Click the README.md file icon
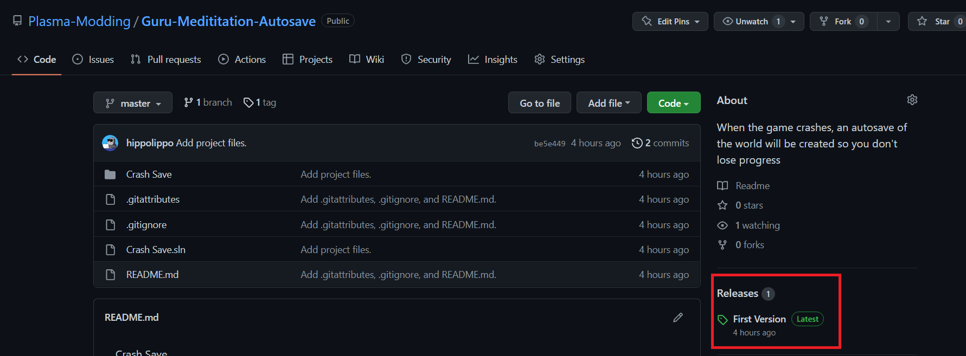The width and height of the screenshot is (966, 356). pos(110,275)
